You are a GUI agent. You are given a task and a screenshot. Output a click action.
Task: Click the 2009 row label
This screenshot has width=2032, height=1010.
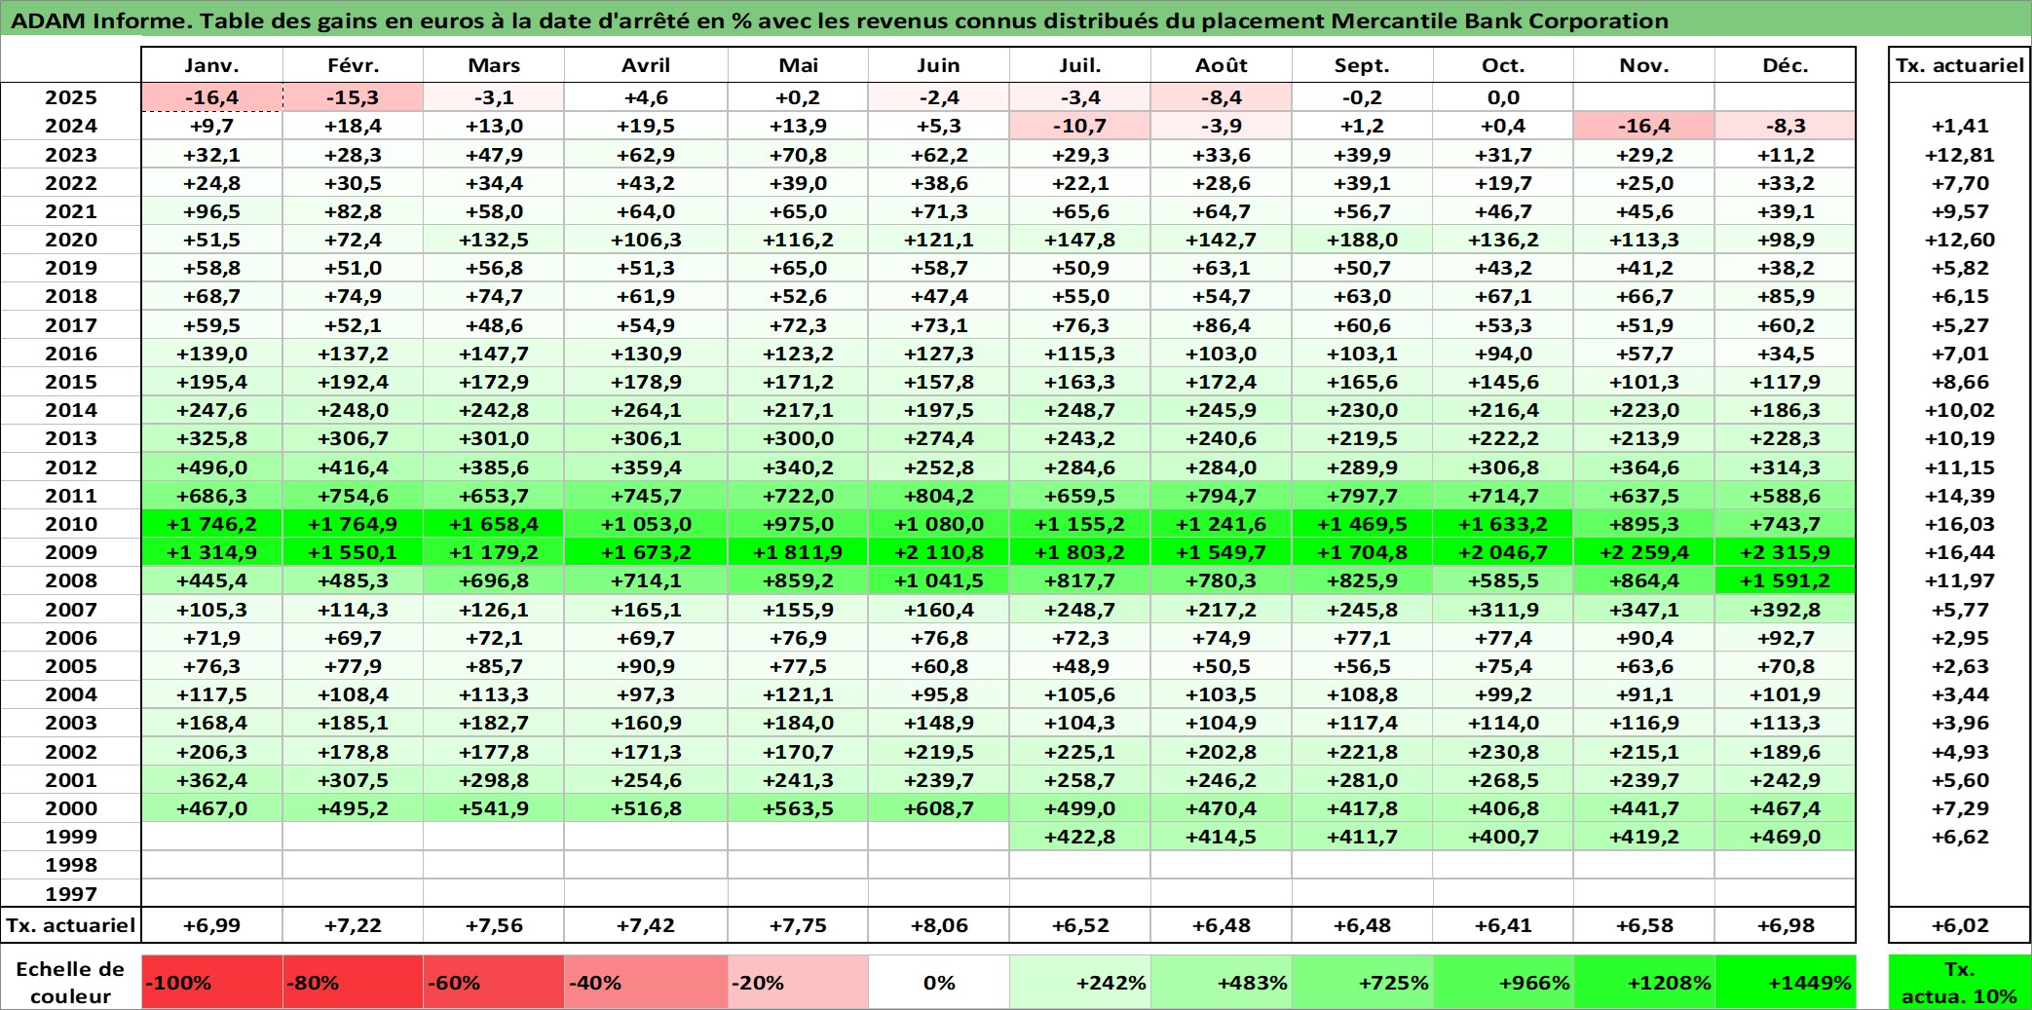pos(71,552)
